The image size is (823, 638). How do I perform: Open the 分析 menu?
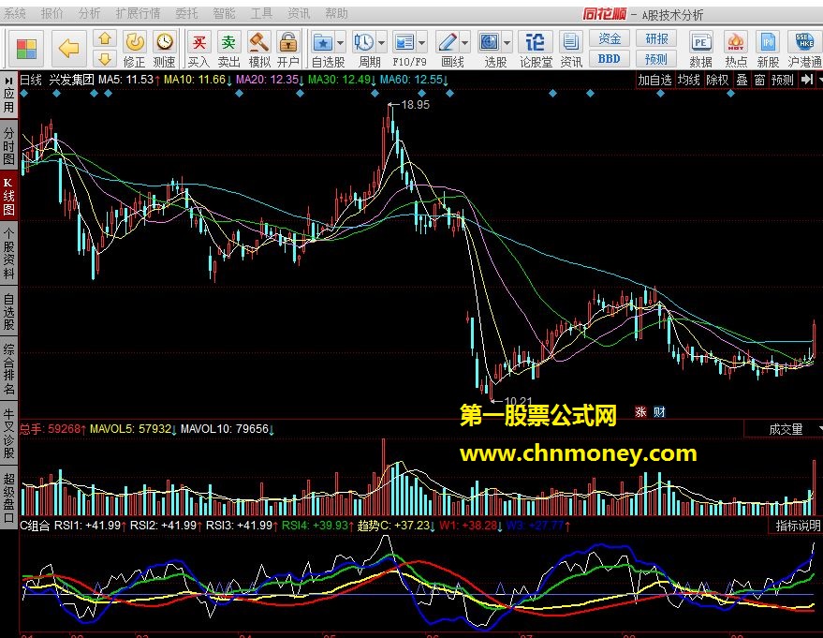click(x=89, y=13)
